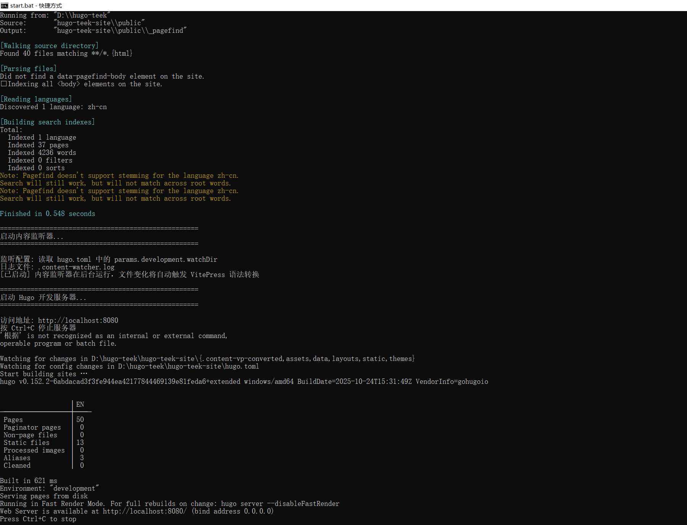The height and width of the screenshot is (525, 687).
Task: Click the start.bat window title text
Action: pyautogui.click(x=36, y=5)
